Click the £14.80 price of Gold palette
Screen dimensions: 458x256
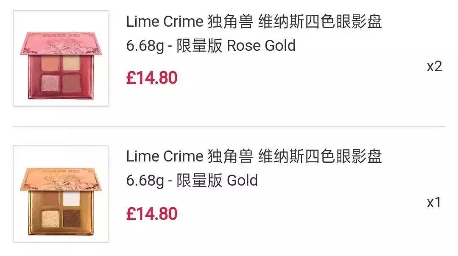click(x=151, y=213)
